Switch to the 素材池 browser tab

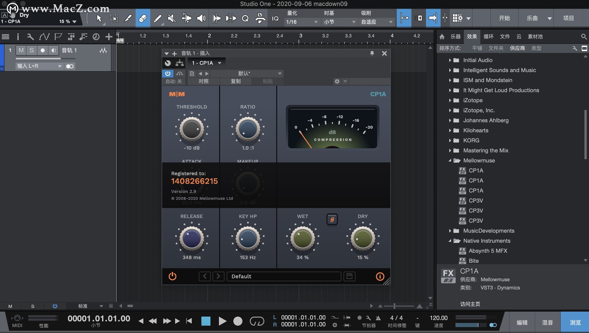pyautogui.click(x=535, y=37)
